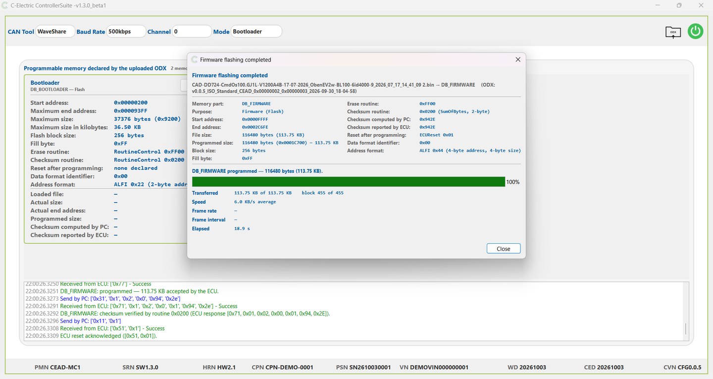Viewport: 713px width, 379px height.
Task: Click the Close button in the dialog
Action: 504,249
